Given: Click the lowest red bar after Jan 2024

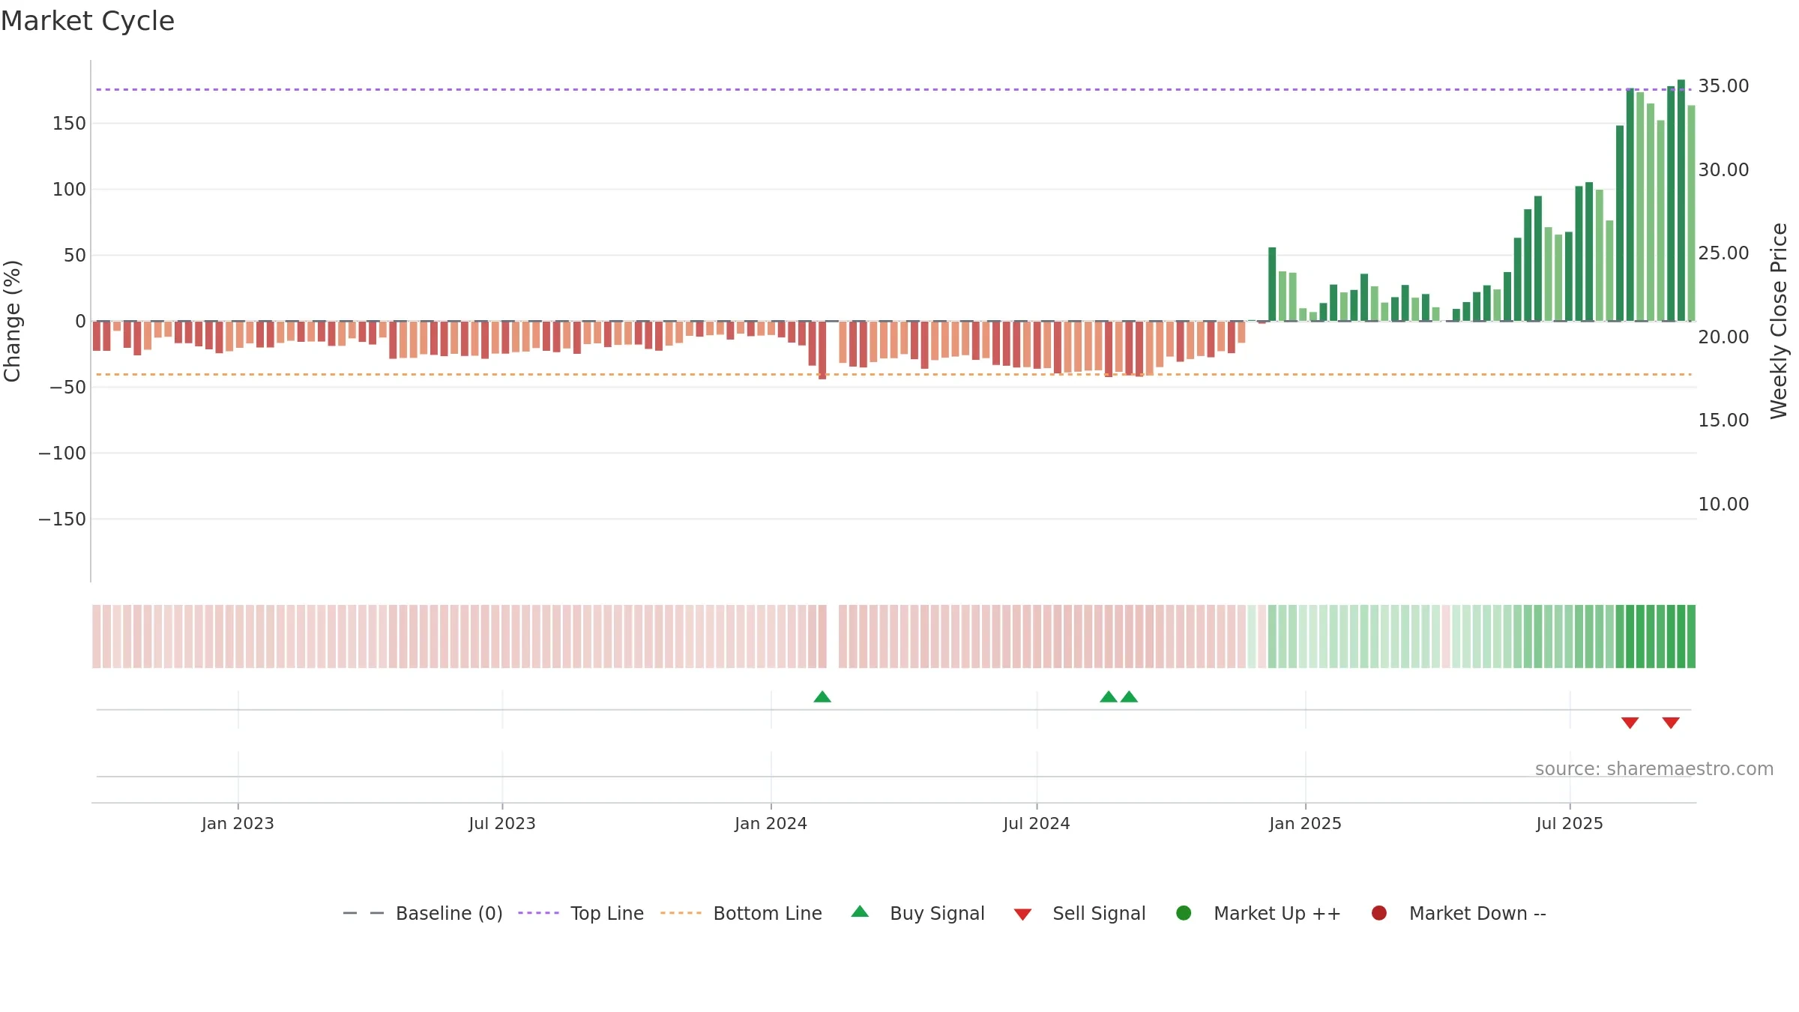Looking at the screenshot, I should (822, 350).
